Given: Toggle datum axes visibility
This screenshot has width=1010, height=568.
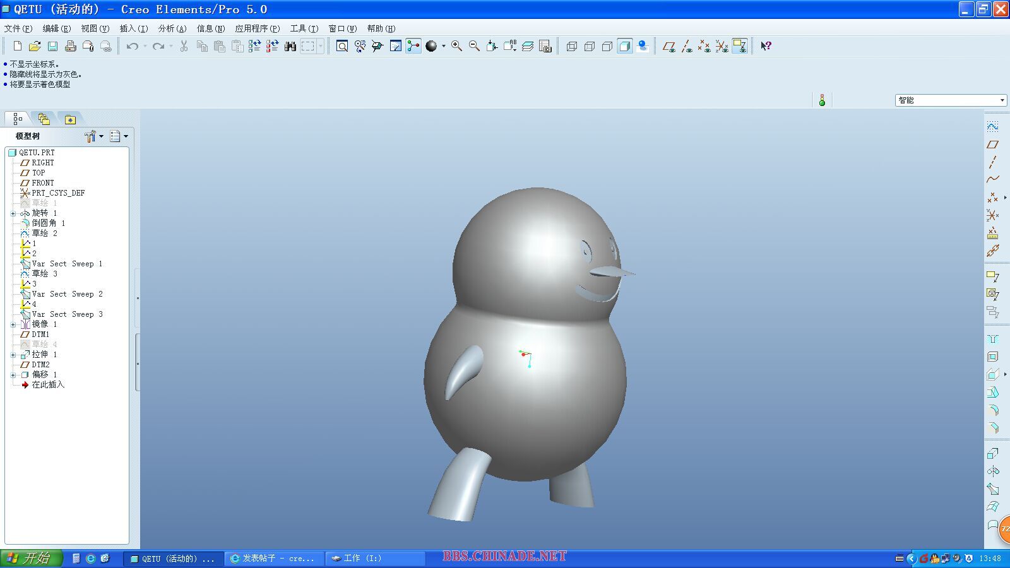Looking at the screenshot, I should tap(687, 46).
